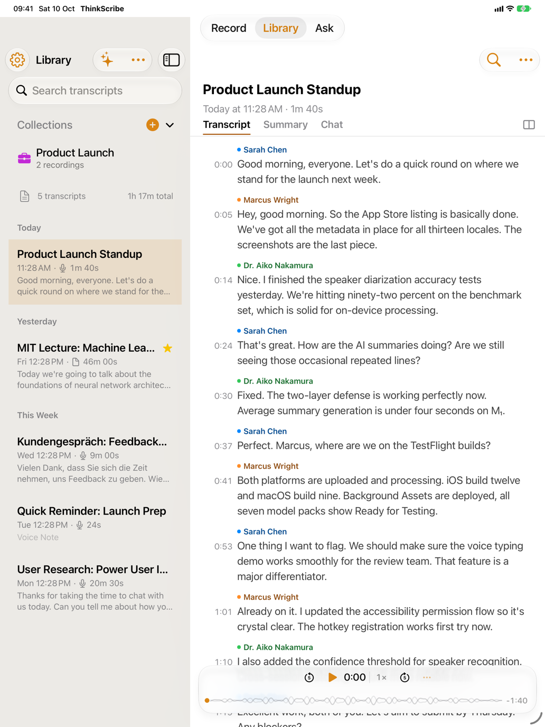Click Quick Reminder microphone icon
The image size is (545, 727).
pyautogui.click(x=79, y=525)
